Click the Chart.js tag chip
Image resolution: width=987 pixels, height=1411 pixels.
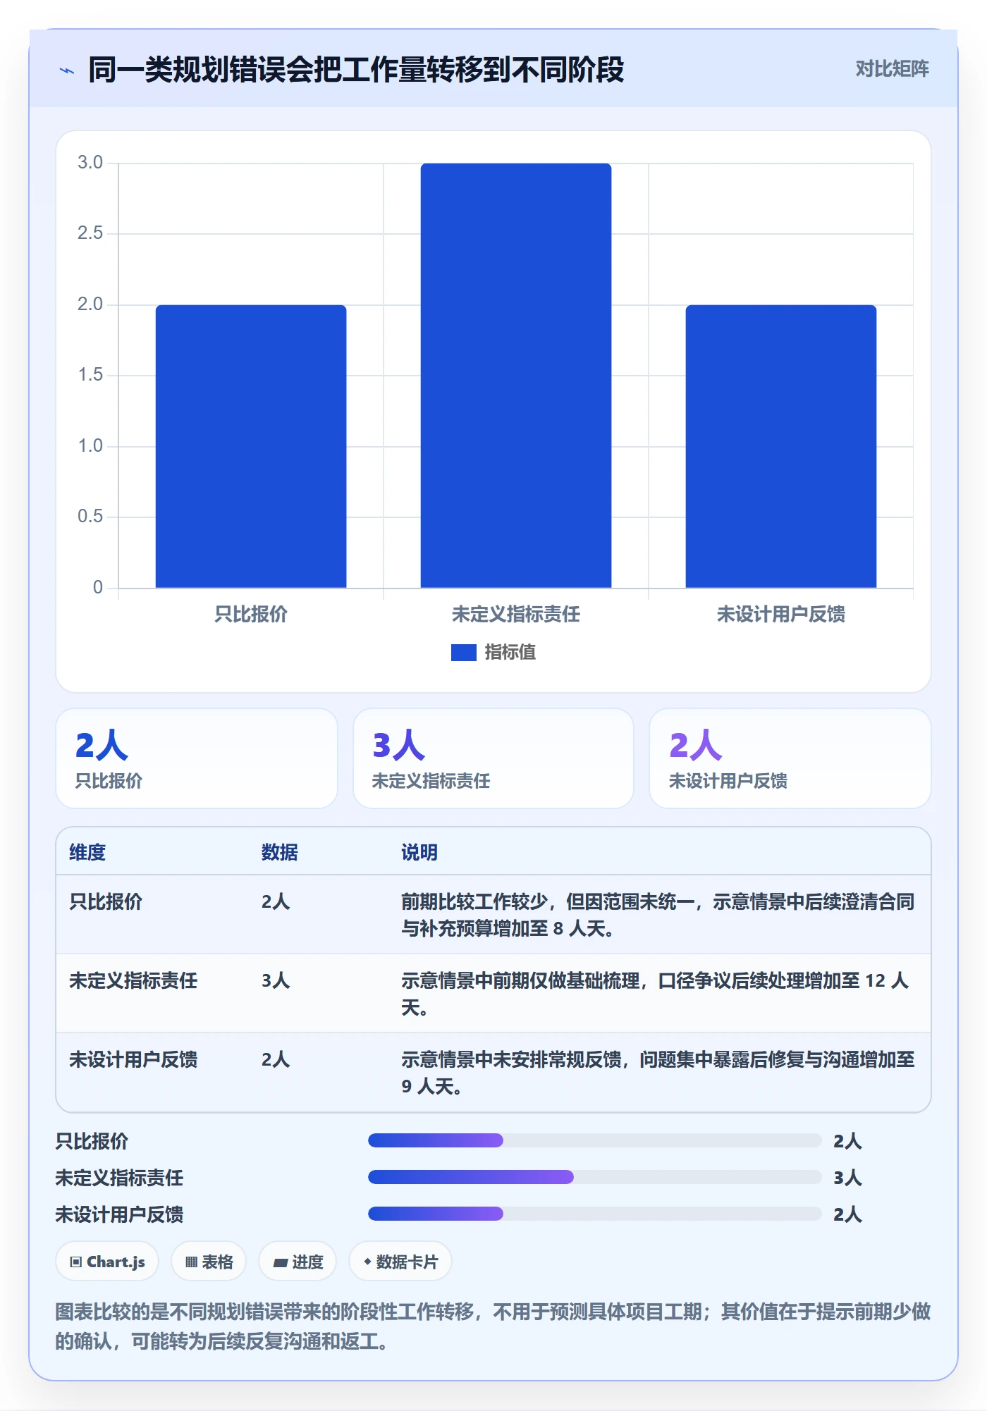pyautogui.click(x=107, y=1262)
